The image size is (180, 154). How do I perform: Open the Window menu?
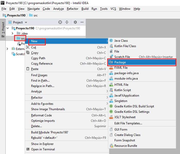click(124, 9)
